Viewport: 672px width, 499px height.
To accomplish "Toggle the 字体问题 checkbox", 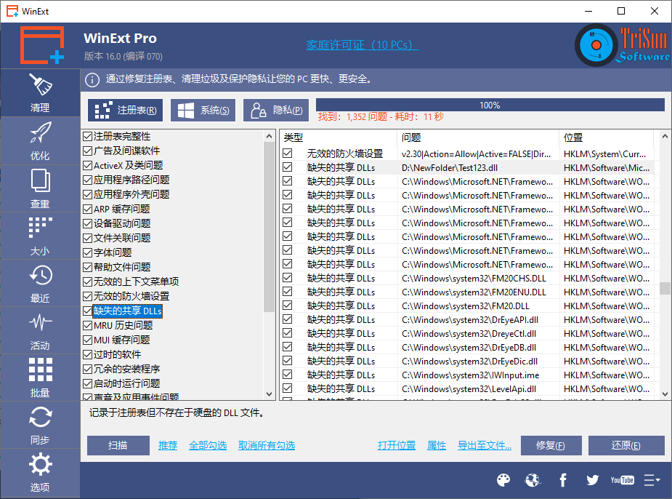I will (x=88, y=252).
